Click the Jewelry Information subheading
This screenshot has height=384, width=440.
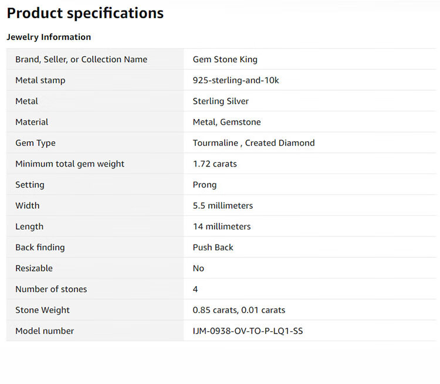coord(49,37)
